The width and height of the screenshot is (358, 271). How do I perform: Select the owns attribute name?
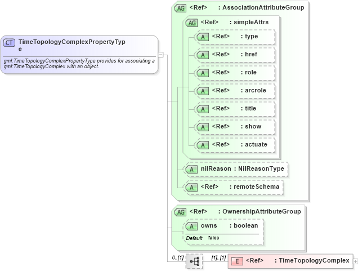click(209, 226)
